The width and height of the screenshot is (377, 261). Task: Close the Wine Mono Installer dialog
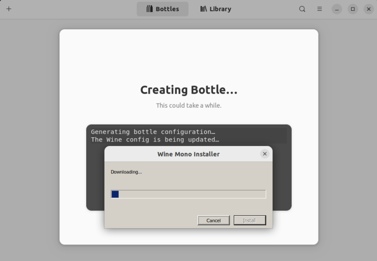(265, 154)
